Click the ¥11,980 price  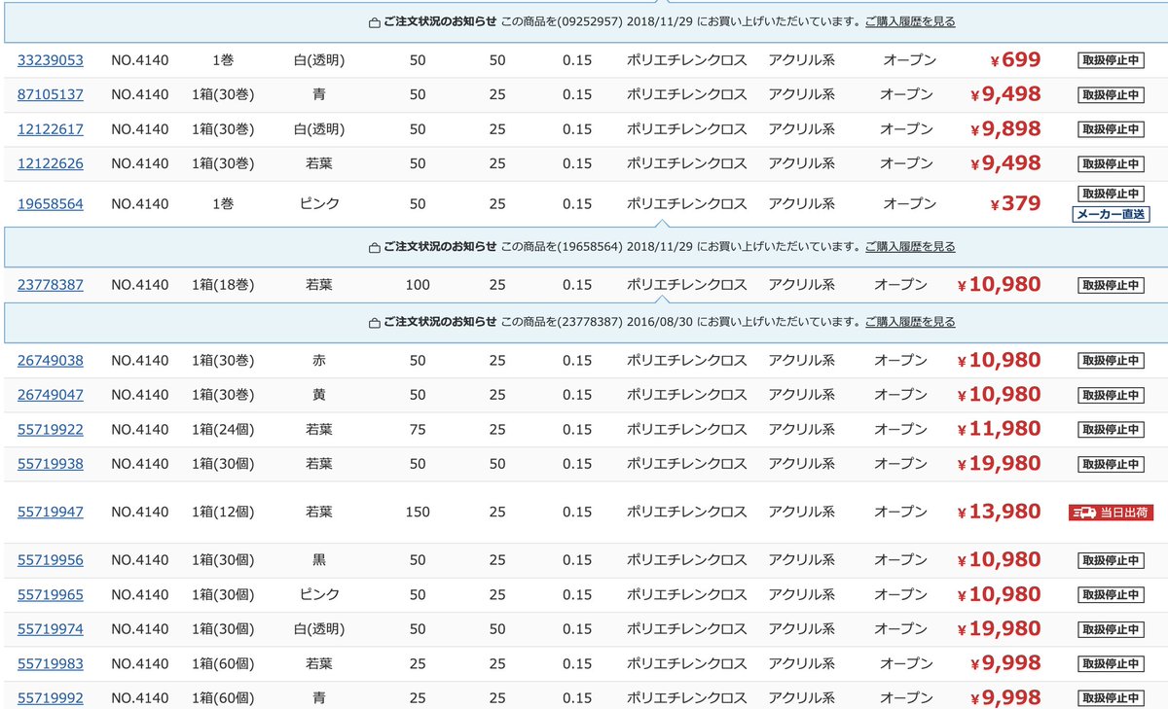[999, 429]
